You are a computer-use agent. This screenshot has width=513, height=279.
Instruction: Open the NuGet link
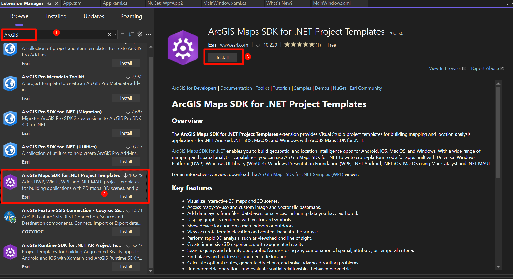click(339, 88)
